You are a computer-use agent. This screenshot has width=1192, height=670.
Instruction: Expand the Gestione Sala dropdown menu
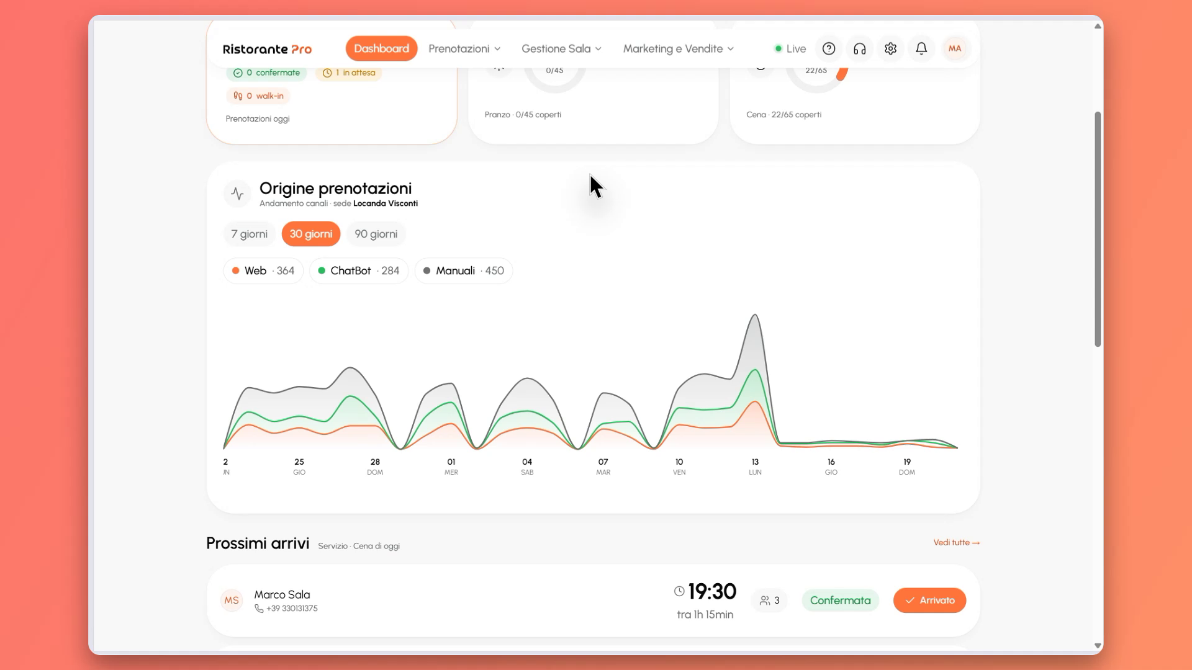pyautogui.click(x=561, y=48)
